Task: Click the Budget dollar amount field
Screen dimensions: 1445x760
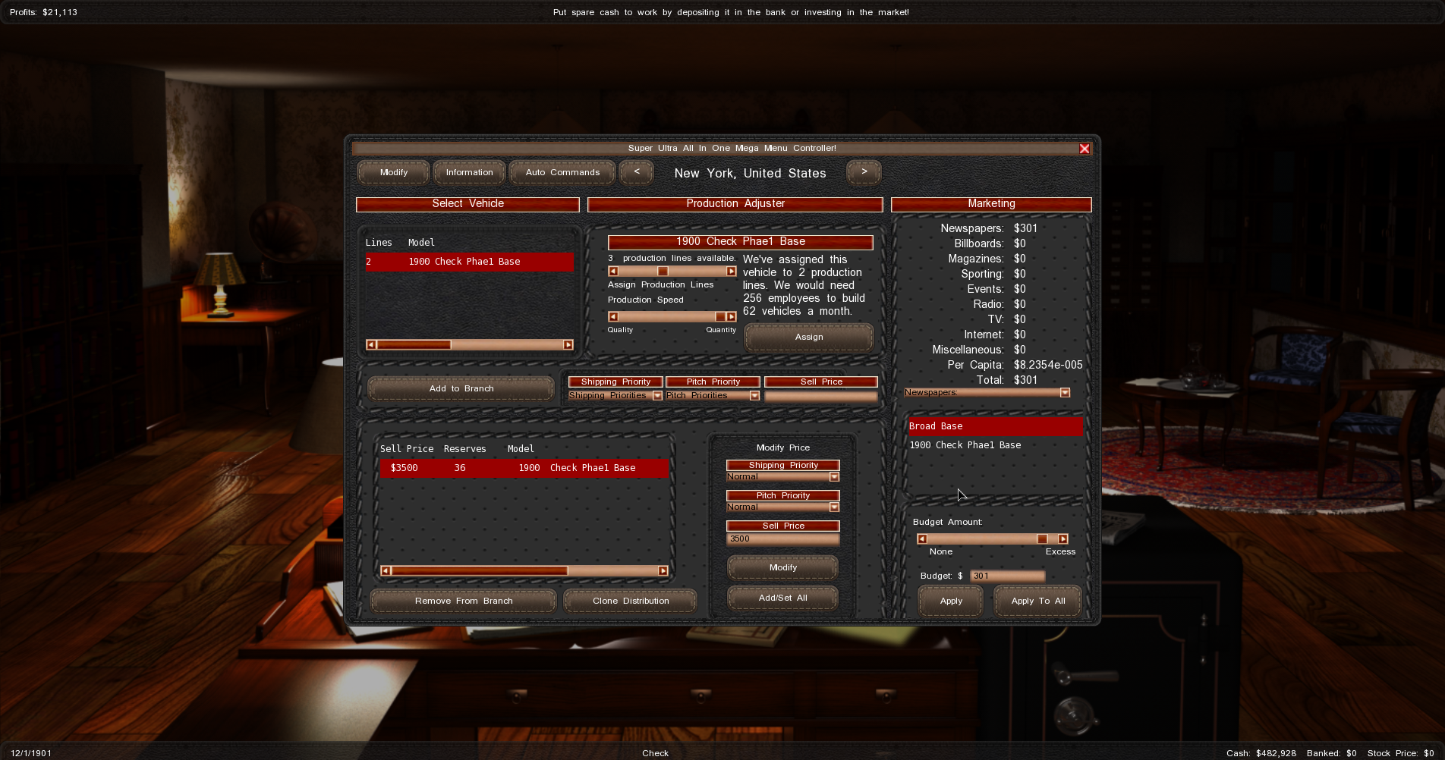Action: point(1007,576)
